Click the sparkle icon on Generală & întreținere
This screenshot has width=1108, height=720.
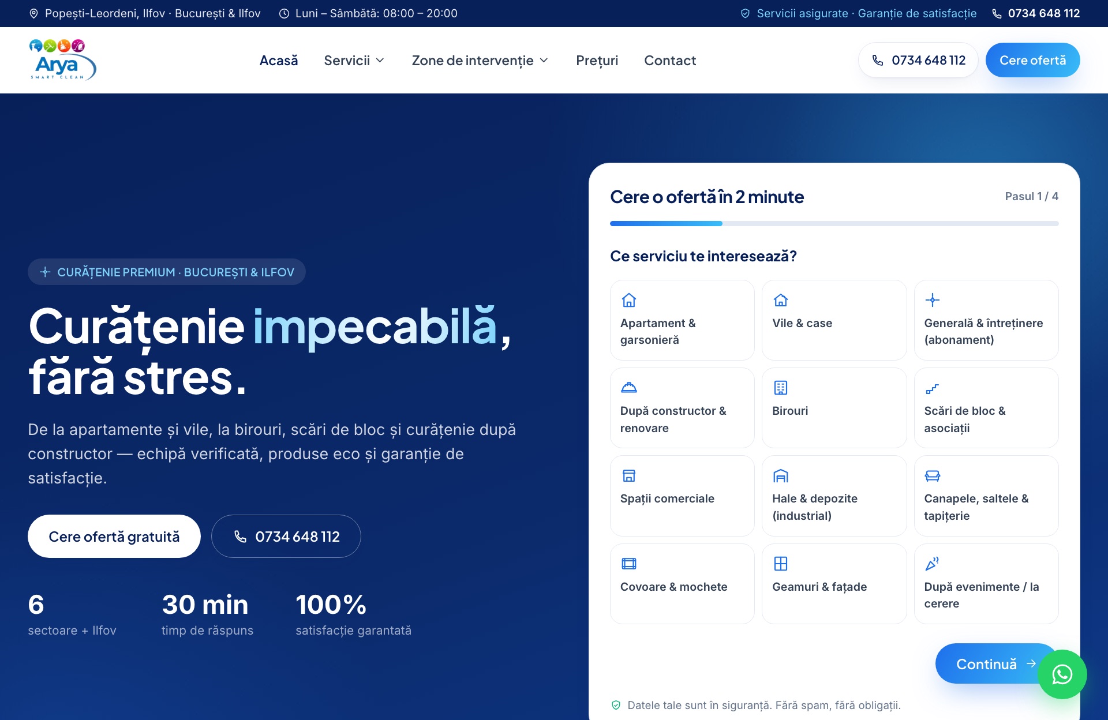[932, 300]
